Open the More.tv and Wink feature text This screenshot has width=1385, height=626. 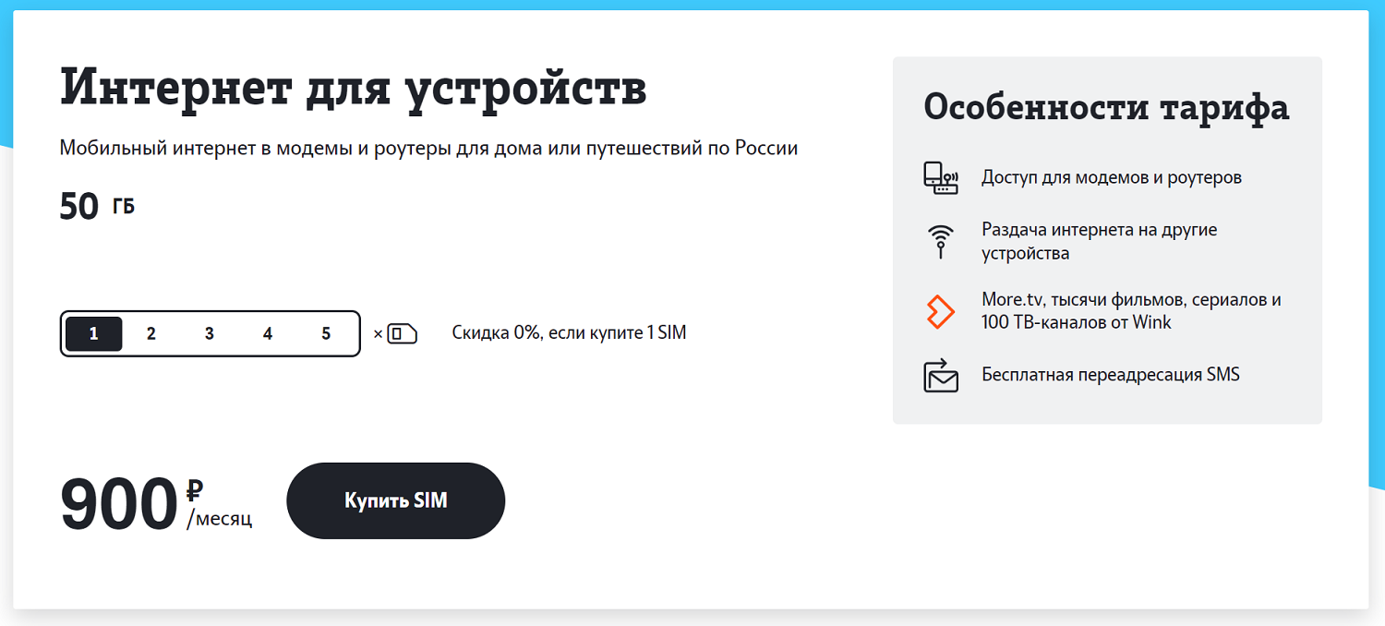(x=1131, y=311)
